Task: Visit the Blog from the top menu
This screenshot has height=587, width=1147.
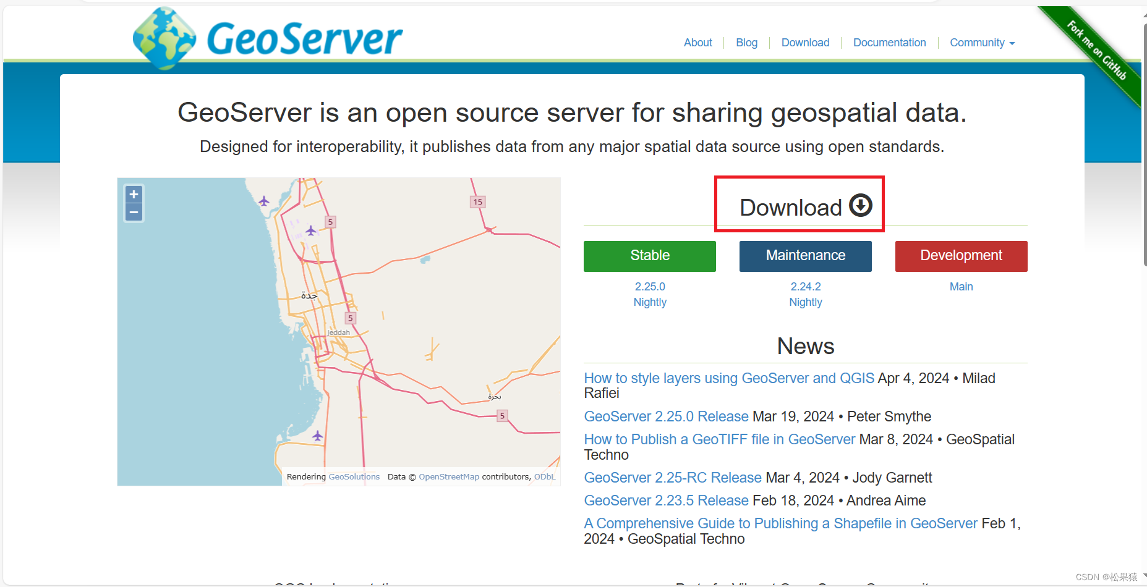Action: (746, 43)
